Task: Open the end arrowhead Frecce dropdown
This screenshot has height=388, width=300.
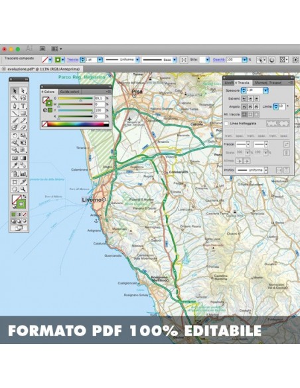Action: (x=266, y=144)
